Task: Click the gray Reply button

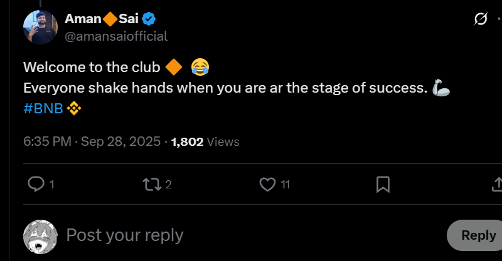Action: coord(478,235)
